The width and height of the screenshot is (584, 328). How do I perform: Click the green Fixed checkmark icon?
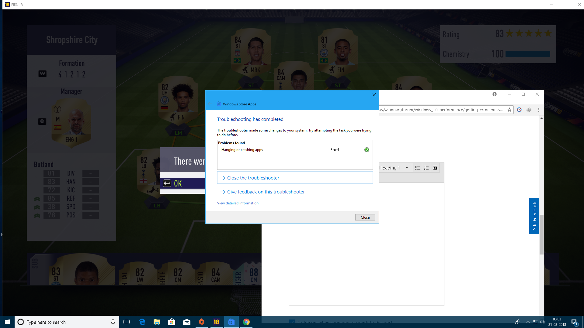[367, 150]
